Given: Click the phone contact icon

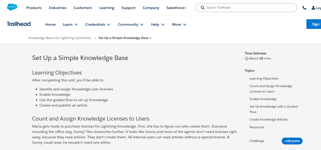Looking at the screenshot, I should coord(304,8).
